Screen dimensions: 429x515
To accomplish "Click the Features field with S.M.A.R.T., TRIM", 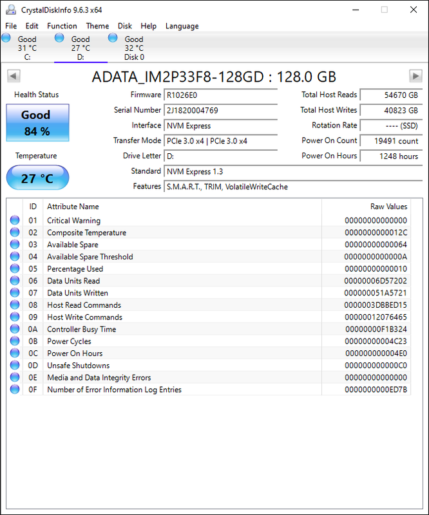I will (x=293, y=187).
